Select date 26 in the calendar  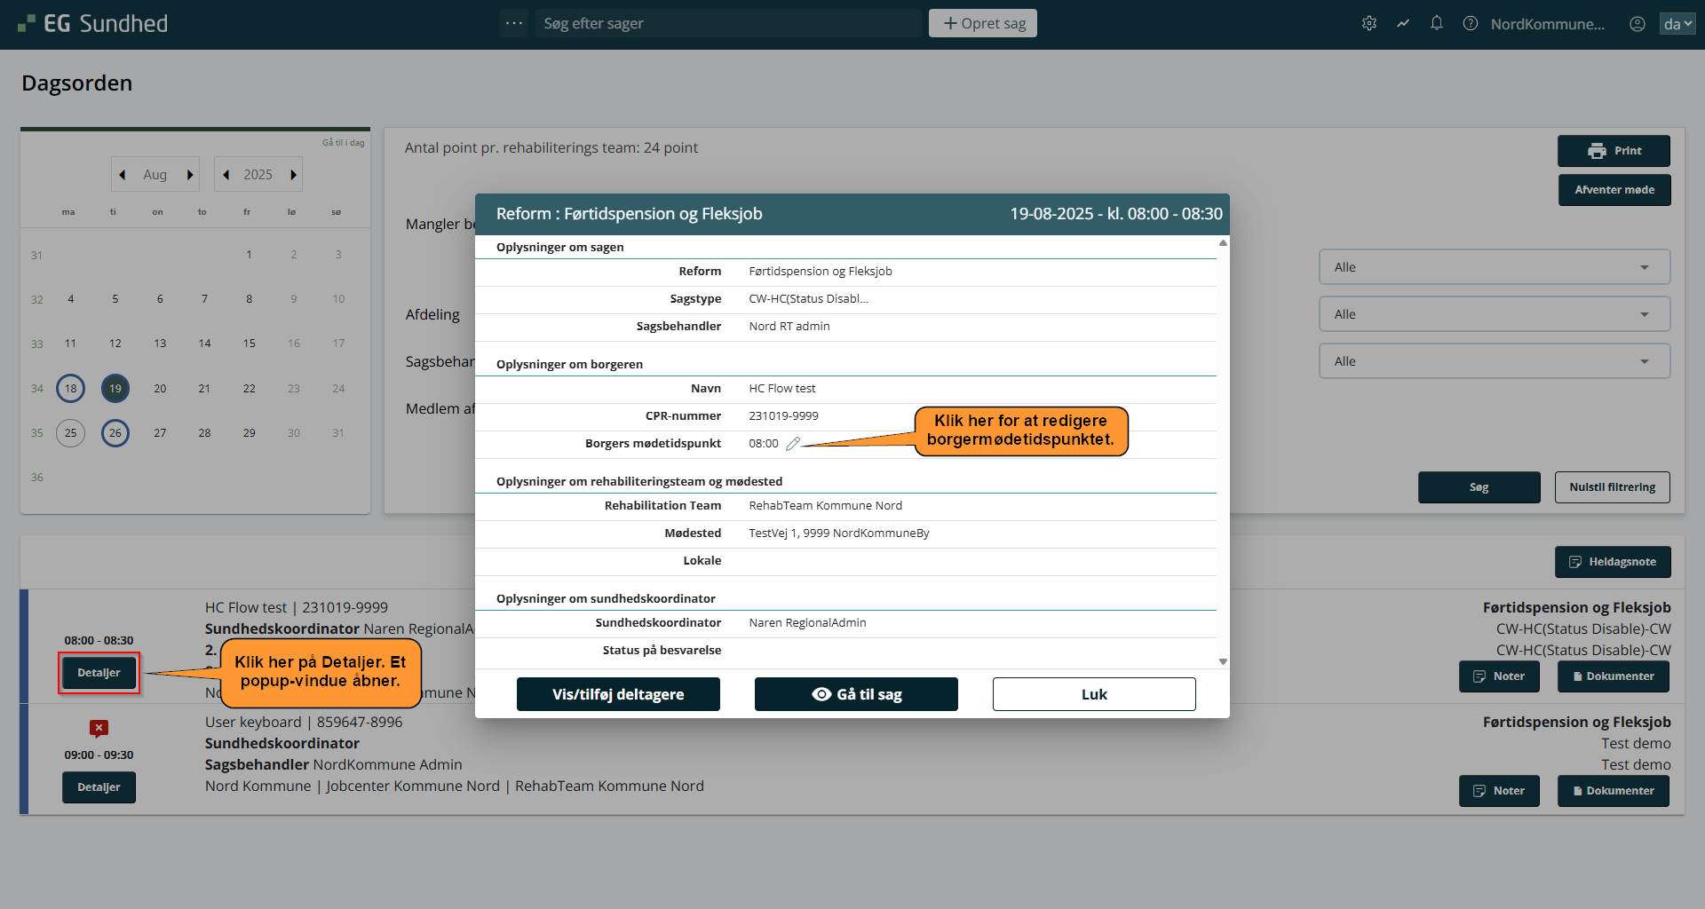(x=115, y=433)
